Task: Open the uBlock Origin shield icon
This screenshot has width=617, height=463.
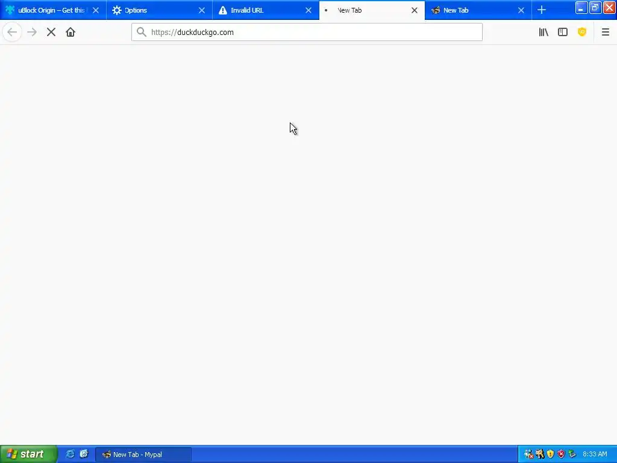Action: [582, 33]
